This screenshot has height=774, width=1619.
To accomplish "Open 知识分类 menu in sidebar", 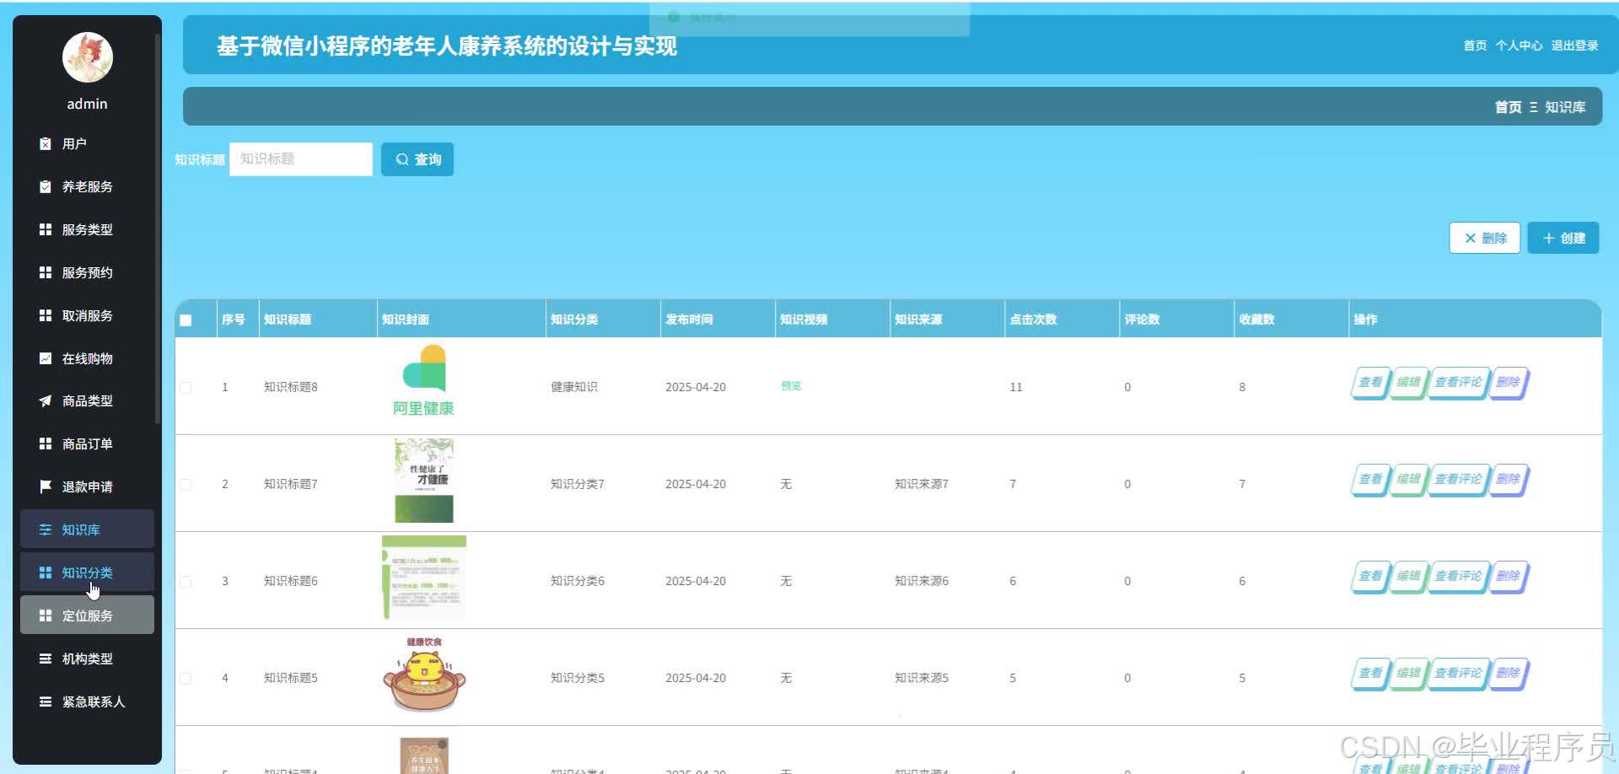I will pyautogui.click(x=87, y=572).
